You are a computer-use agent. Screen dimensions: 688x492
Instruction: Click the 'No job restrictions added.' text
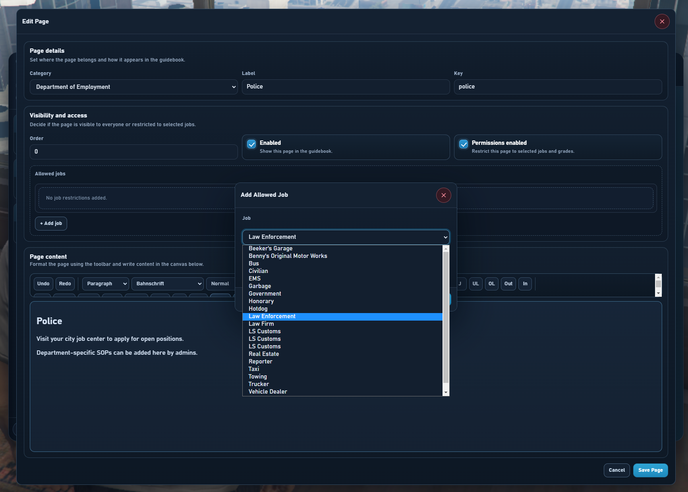tap(77, 198)
